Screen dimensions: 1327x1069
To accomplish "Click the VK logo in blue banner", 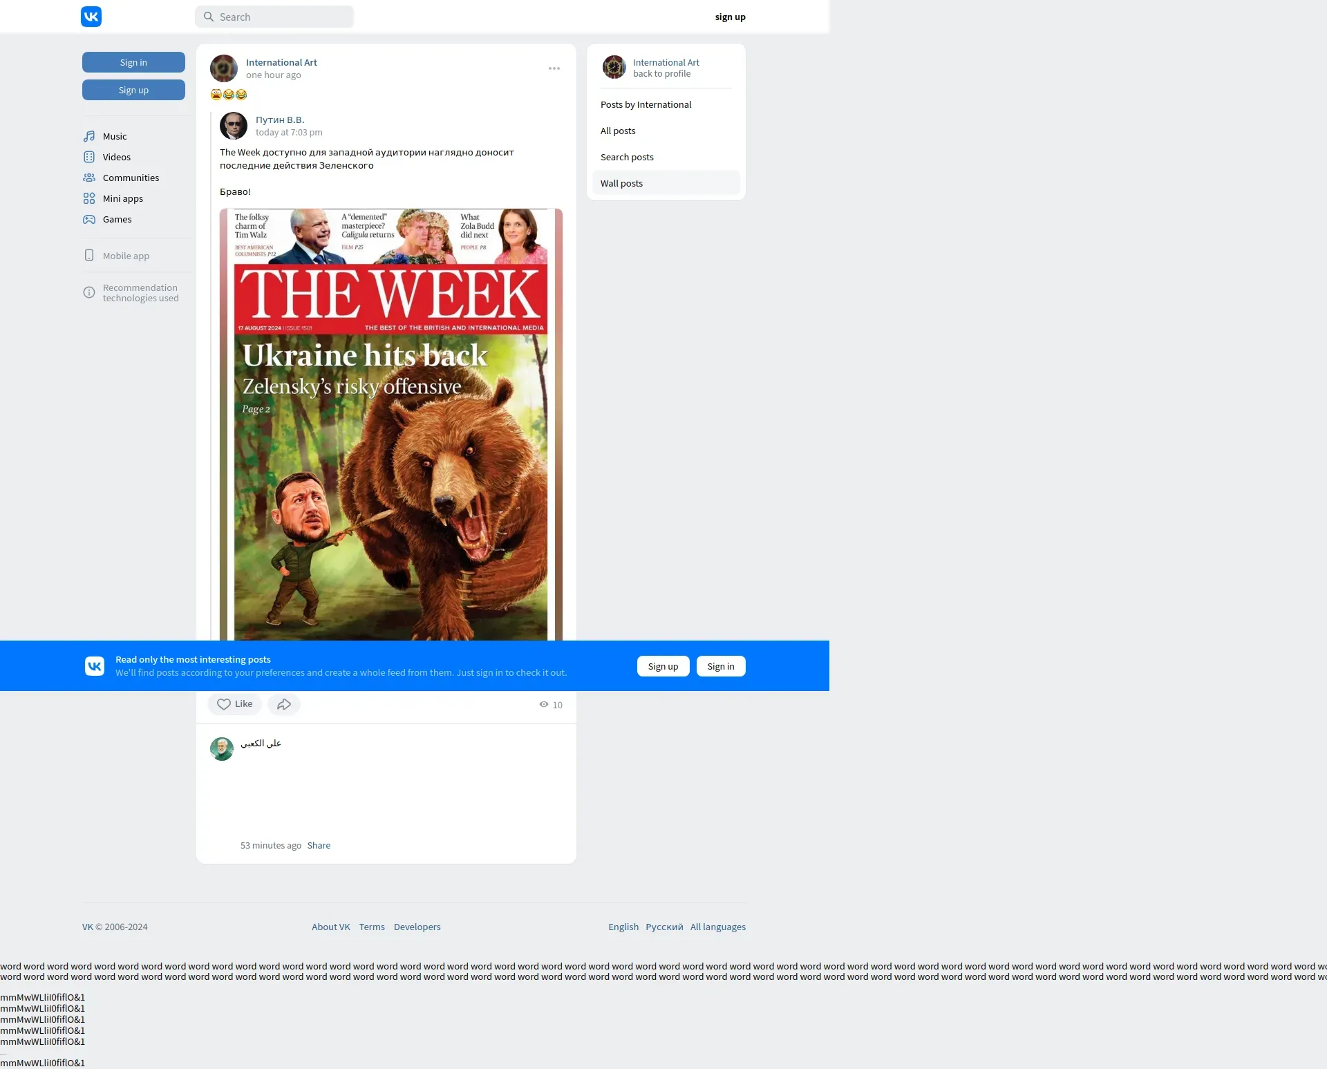I will pos(95,666).
